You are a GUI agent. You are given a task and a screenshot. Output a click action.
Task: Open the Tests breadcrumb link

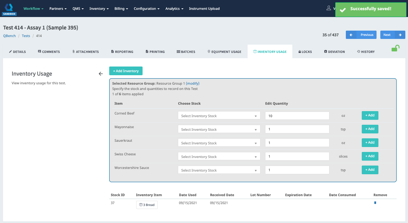(26, 36)
